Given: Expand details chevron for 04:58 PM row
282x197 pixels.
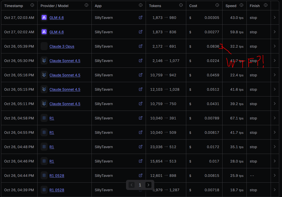Looking at the screenshot, I should tap(275, 118).
